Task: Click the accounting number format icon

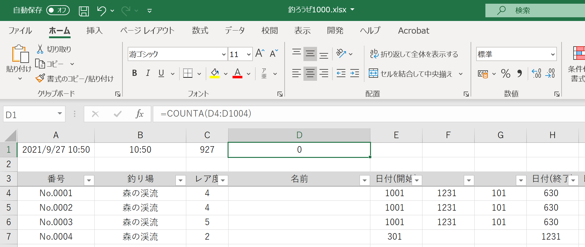Action: [x=483, y=74]
